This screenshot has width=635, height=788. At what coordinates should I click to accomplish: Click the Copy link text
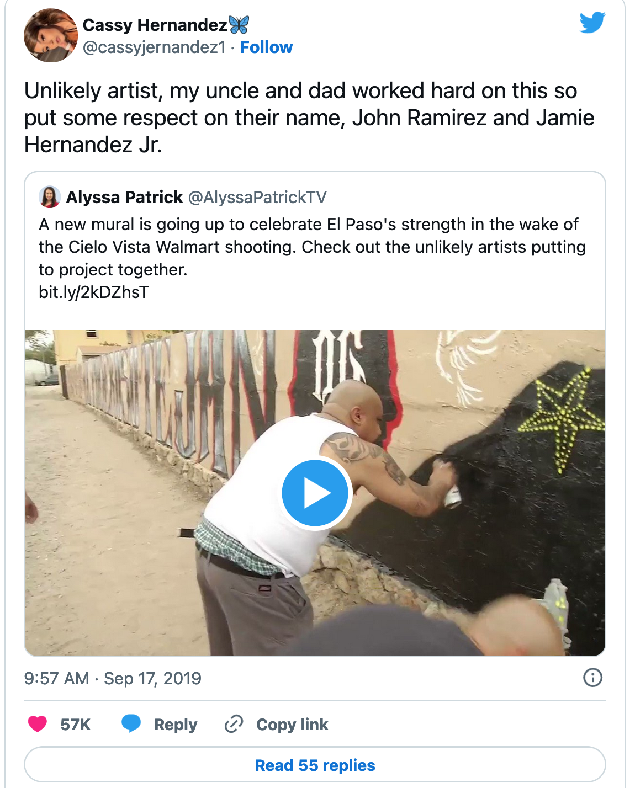click(292, 724)
